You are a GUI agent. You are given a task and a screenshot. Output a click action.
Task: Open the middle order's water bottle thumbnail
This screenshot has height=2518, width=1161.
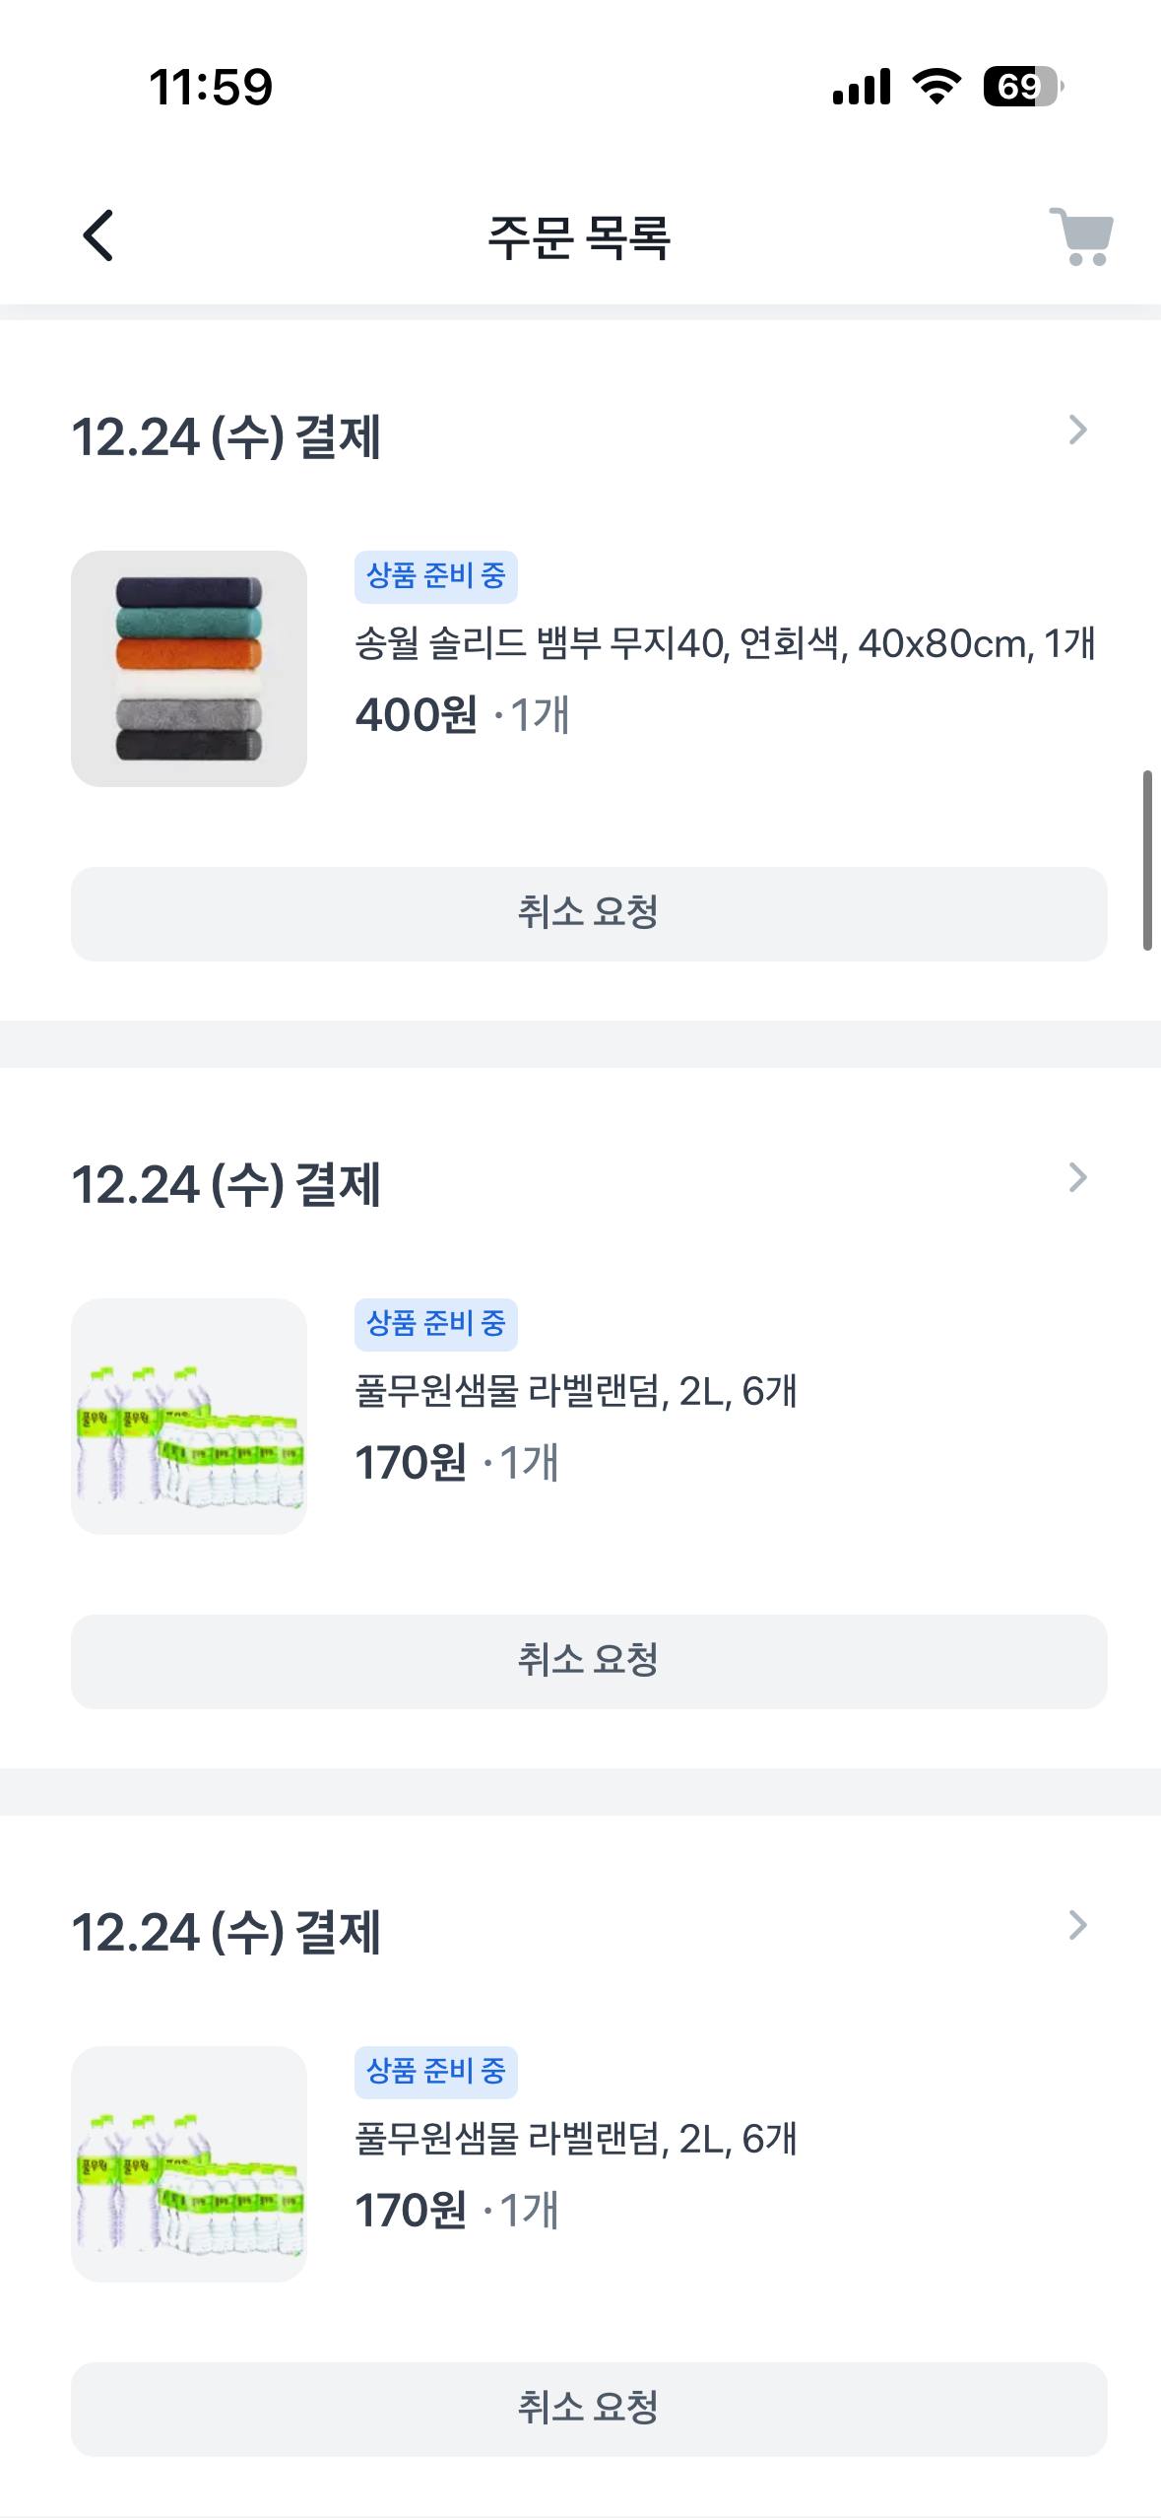(189, 1417)
